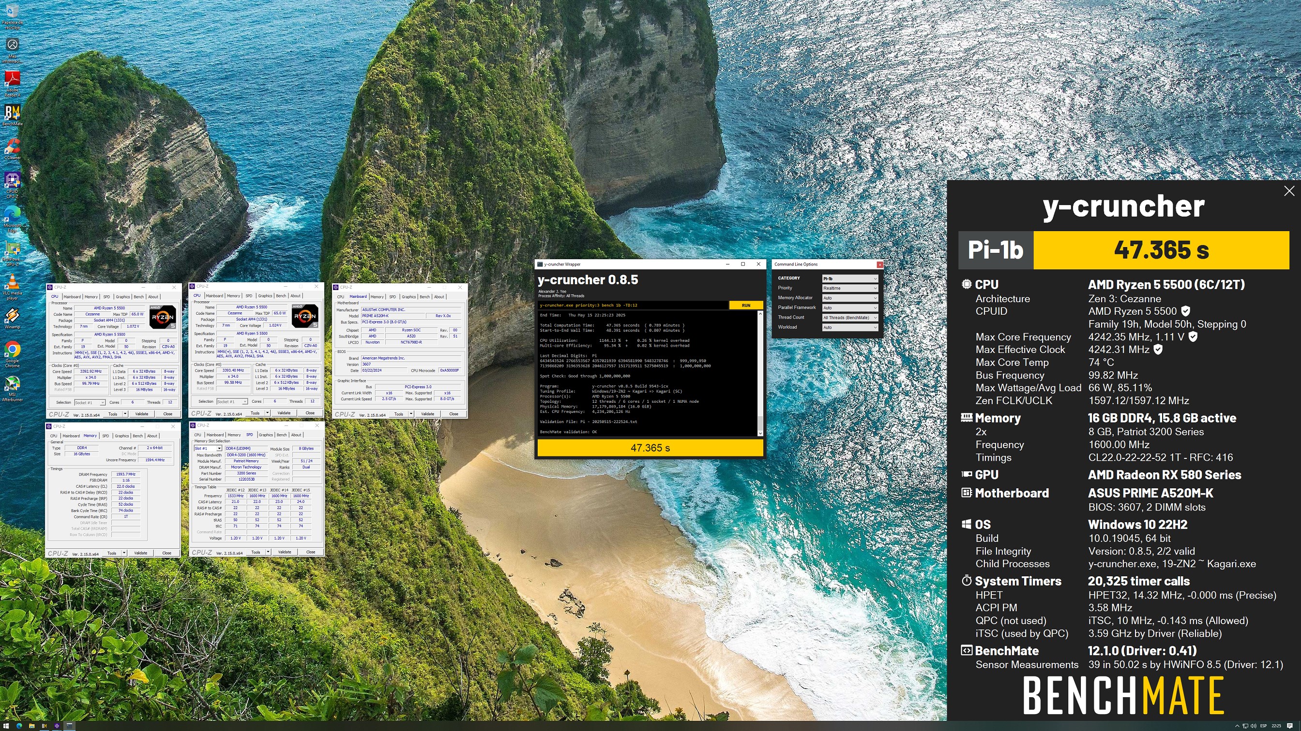The width and height of the screenshot is (1301, 731).
Task: Switch to Memory tab in Mainboard CPU-Z window
Action: point(377,297)
